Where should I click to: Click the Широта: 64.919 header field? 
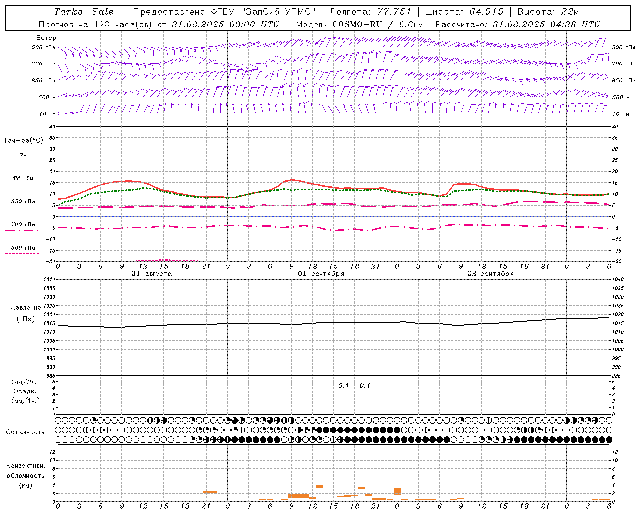(x=465, y=12)
